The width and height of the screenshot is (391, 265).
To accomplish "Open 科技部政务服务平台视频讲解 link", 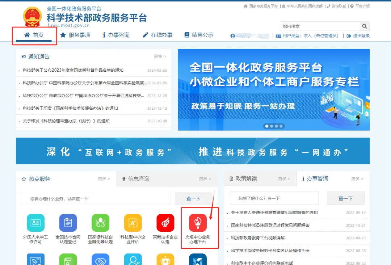I will [258, 238].
